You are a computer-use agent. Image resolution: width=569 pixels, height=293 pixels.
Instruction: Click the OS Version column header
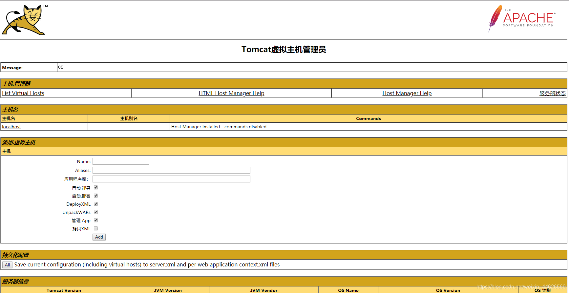(x=448, y=290)
